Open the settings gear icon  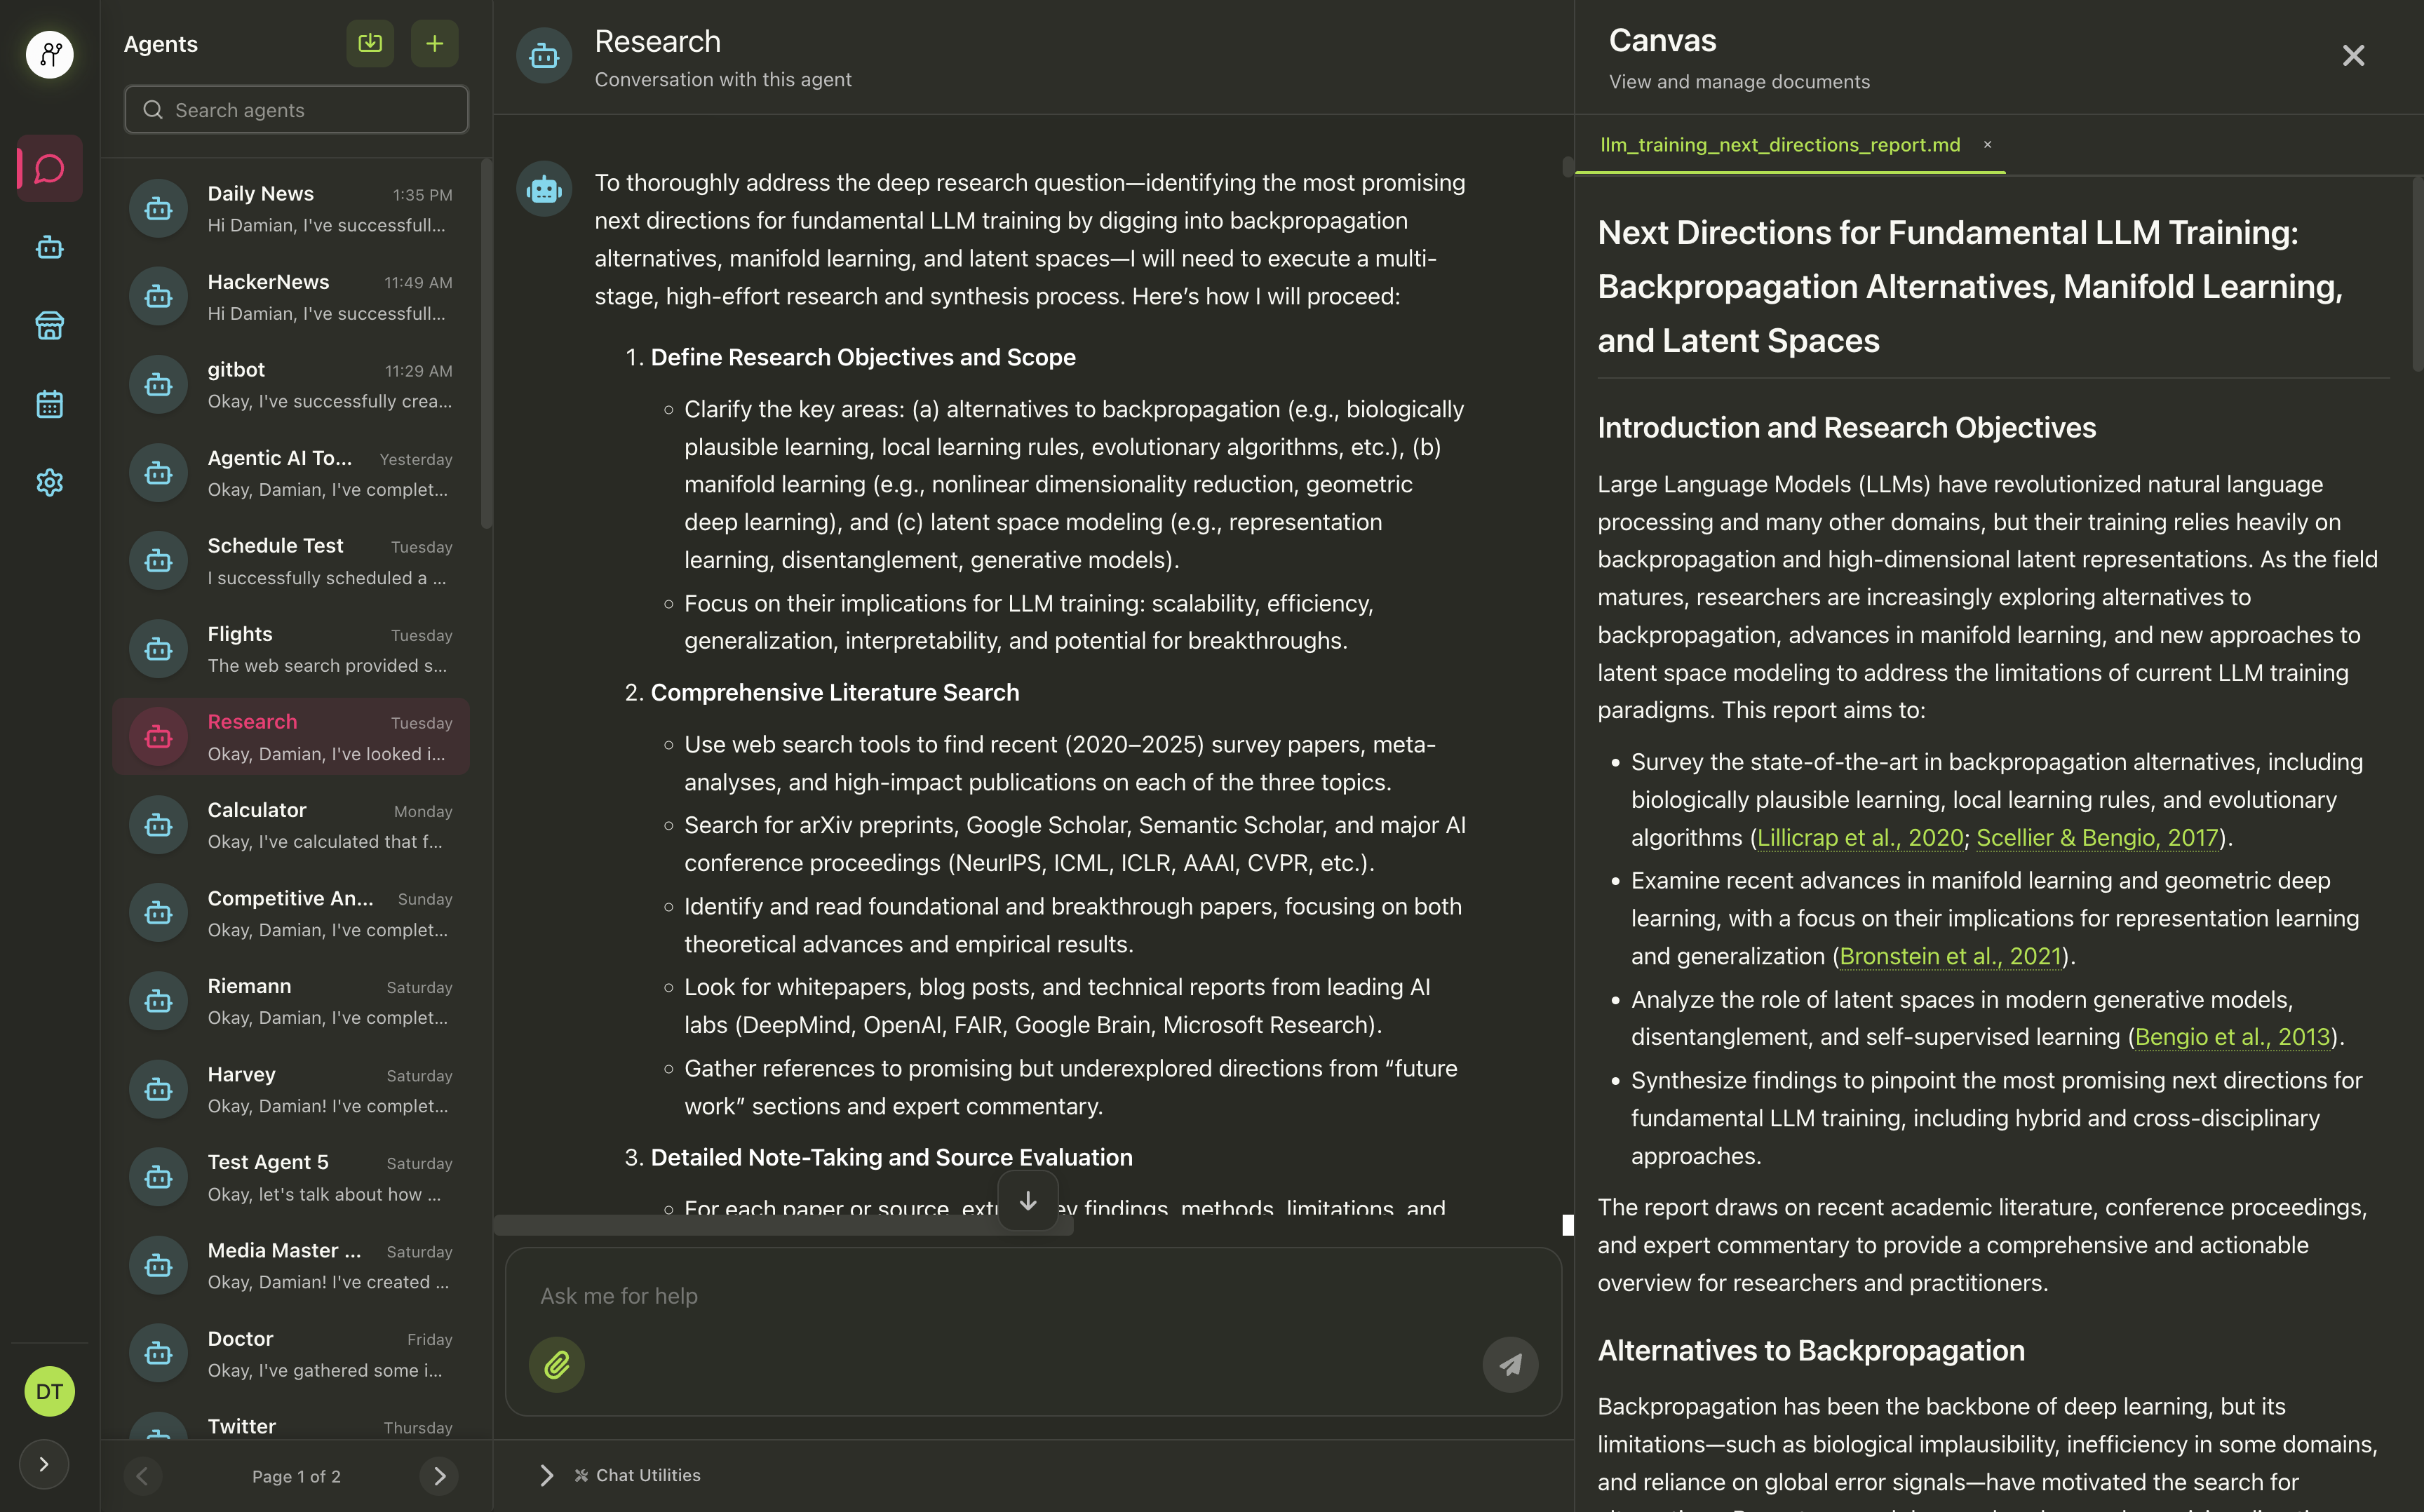(49, 482)
